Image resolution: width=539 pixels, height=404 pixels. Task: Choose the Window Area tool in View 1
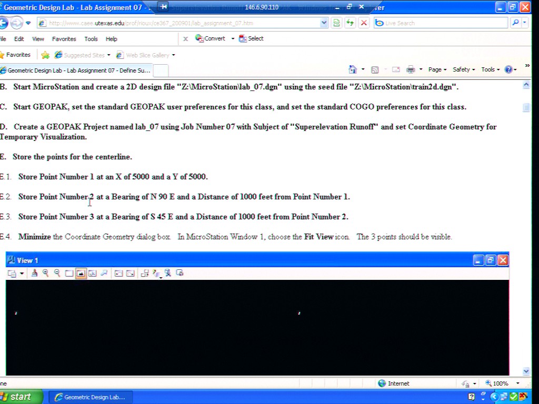69,274
